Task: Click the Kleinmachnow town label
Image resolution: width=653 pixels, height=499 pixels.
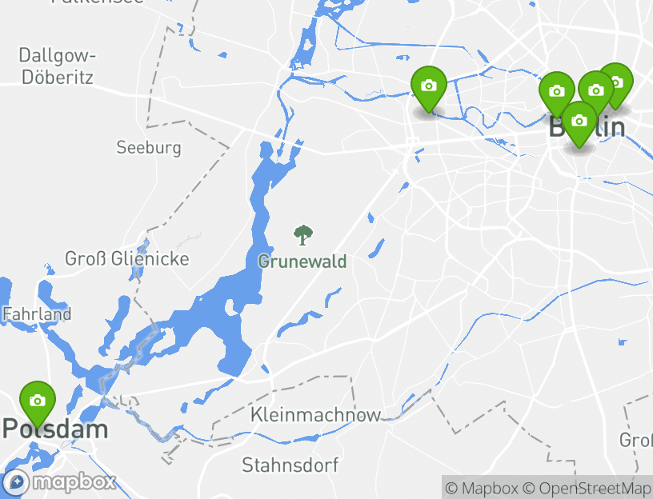Action: (x=315, y=415)
